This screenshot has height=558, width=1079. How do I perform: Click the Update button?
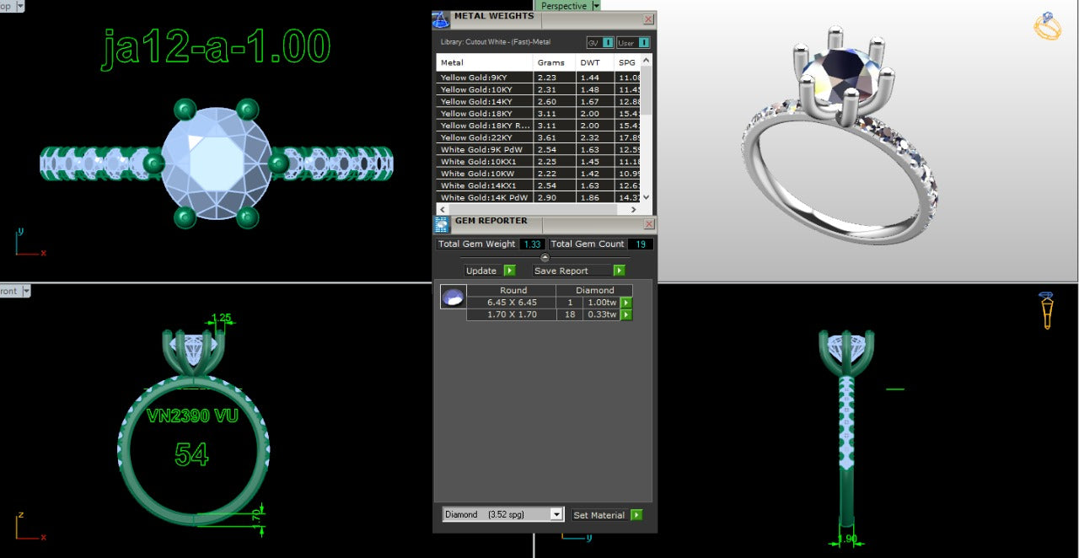click(x=481, y=271)
